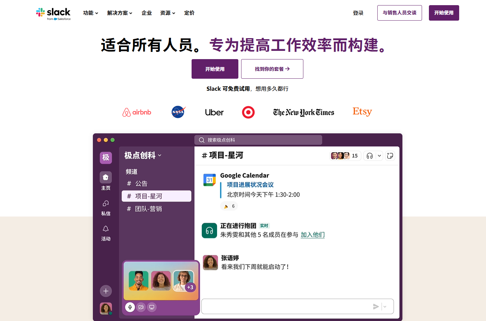Click the 搜索极点创科 search field
This screenshot has height=321, width=486.
258,140
